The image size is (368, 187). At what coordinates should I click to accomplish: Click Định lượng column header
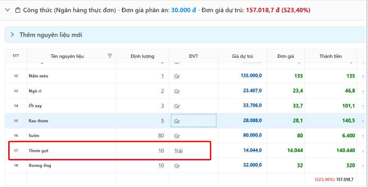pos(142,56)
